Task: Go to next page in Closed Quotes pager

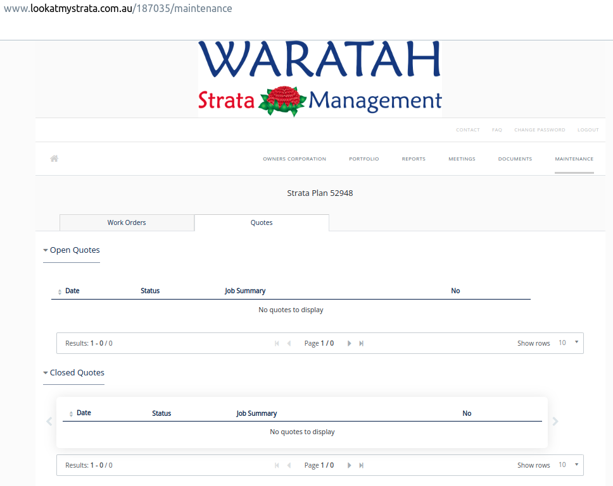Action: click(349, 465)
